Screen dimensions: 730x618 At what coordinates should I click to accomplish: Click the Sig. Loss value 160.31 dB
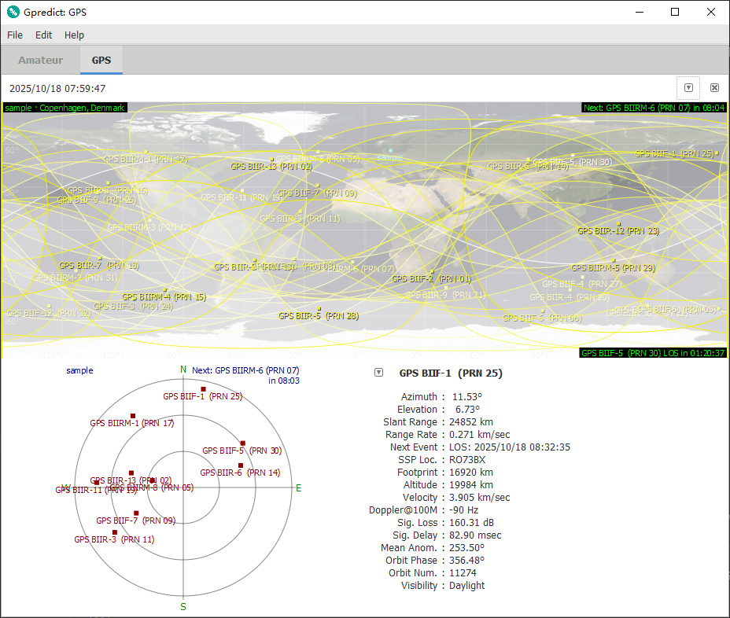tap(472, 523)
